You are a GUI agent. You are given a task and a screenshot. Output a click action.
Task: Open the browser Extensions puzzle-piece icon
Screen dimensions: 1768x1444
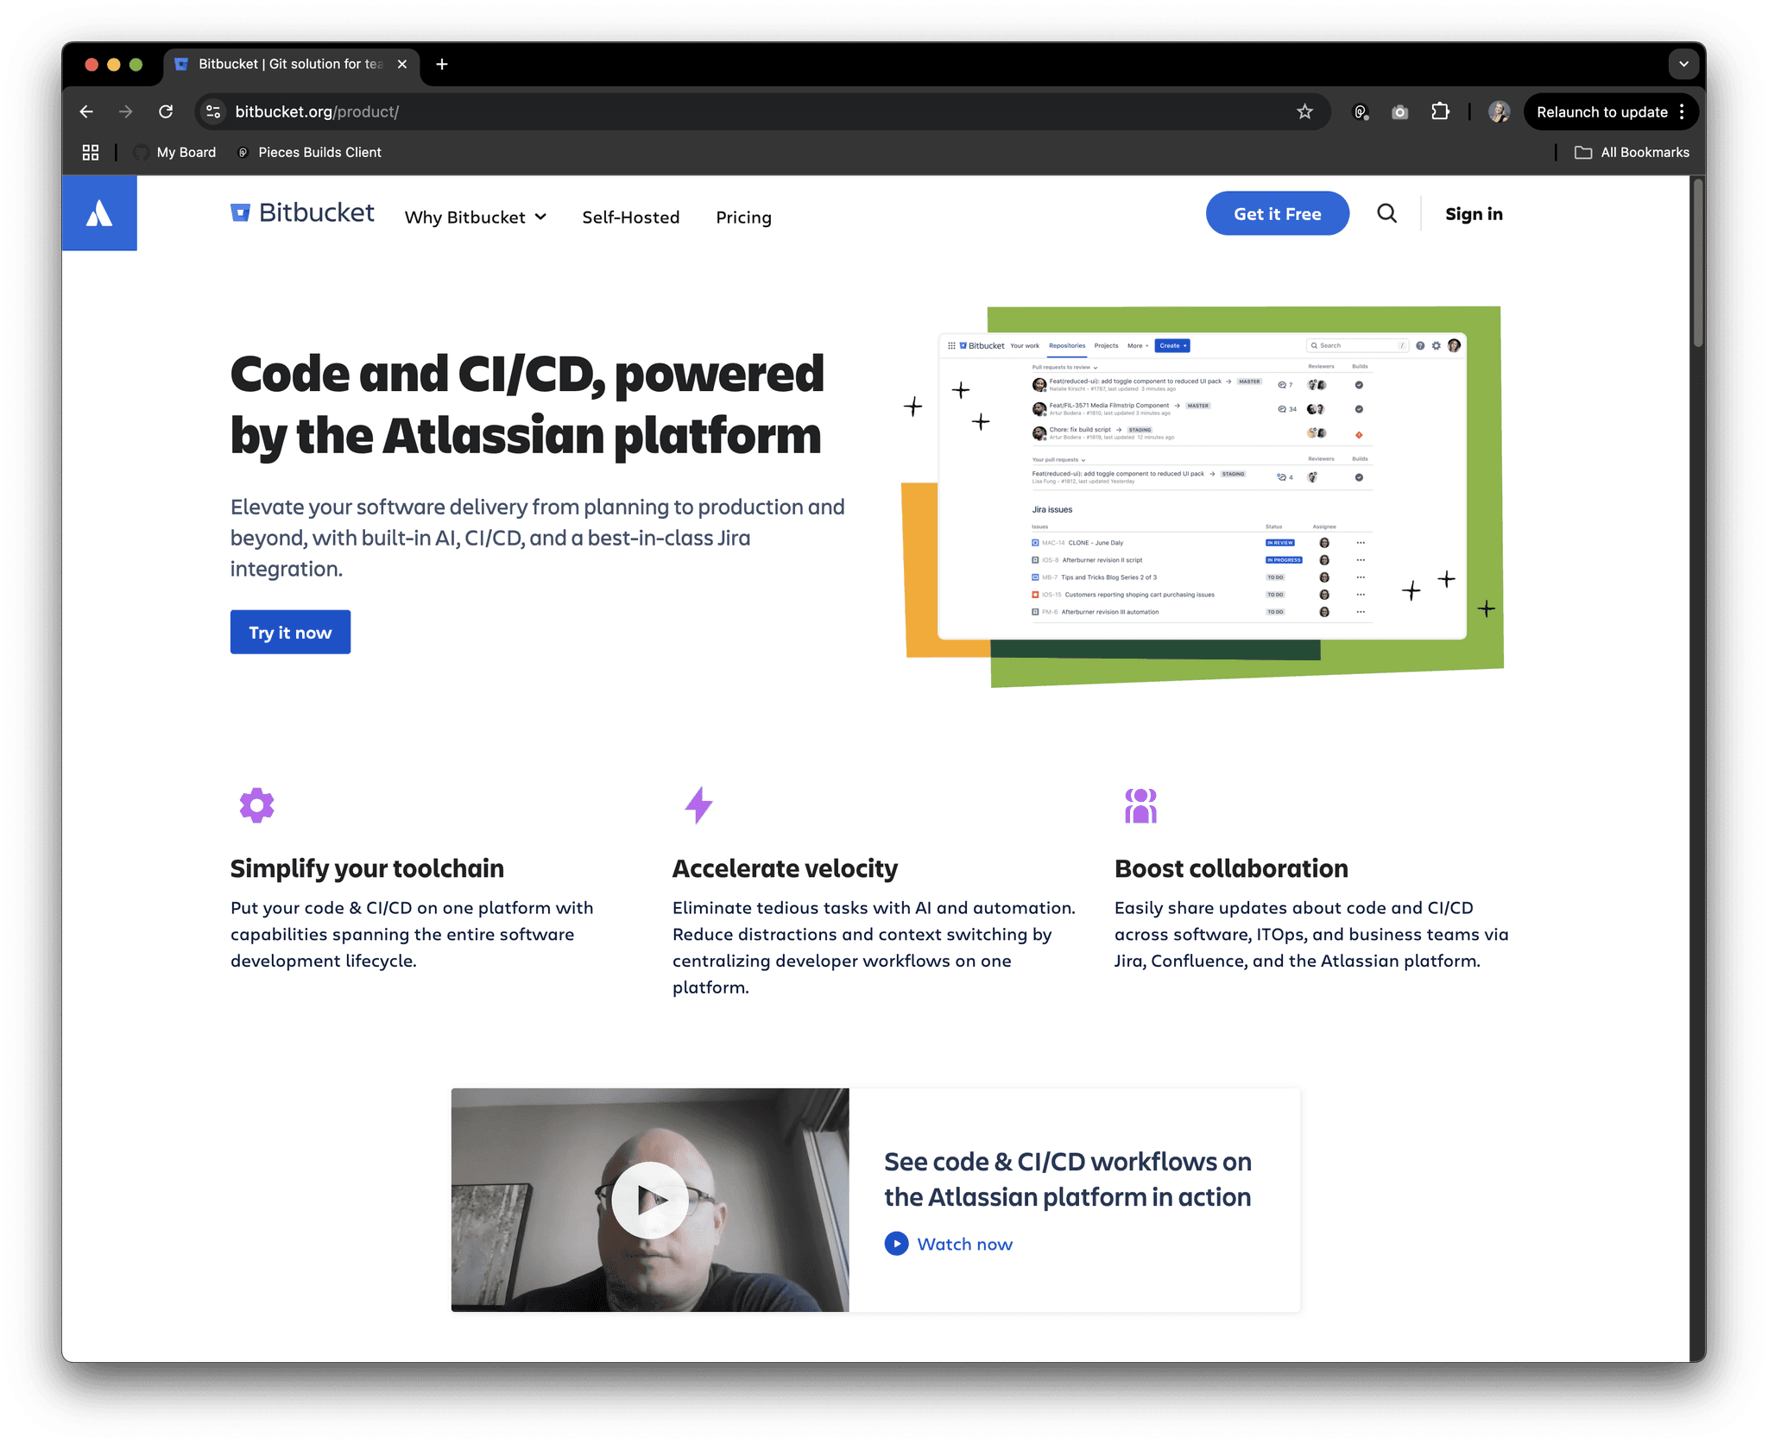1440,111
